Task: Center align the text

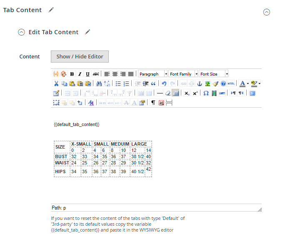Action: click(115, 74)
